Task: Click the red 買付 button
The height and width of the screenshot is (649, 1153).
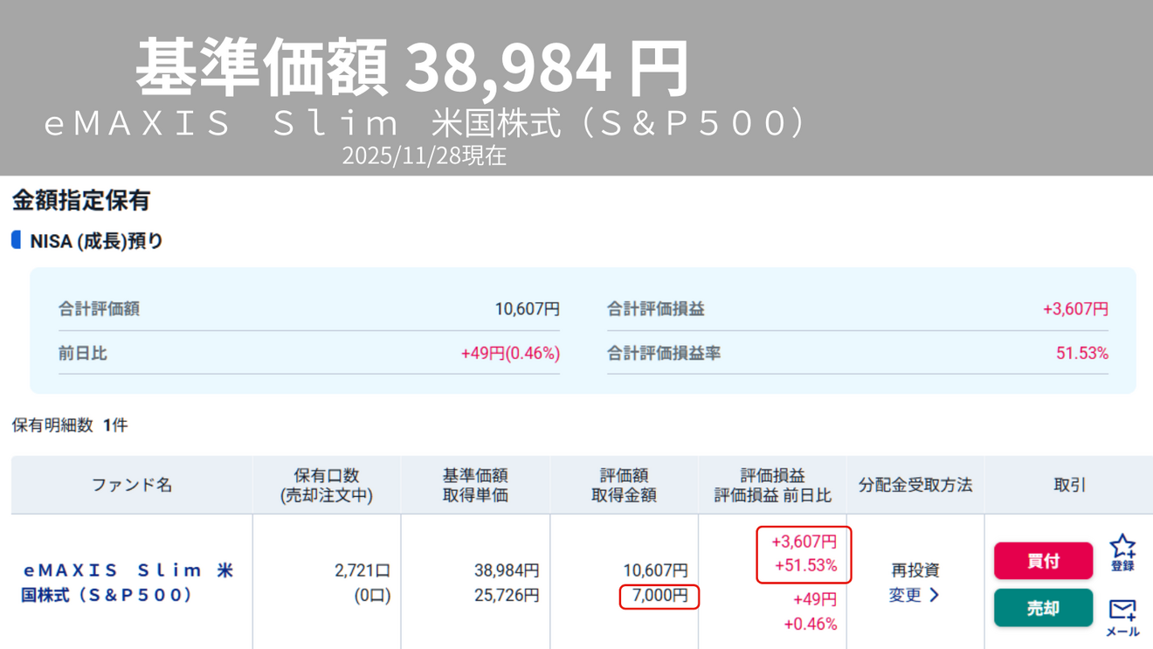Action: tap(1043, 561)
